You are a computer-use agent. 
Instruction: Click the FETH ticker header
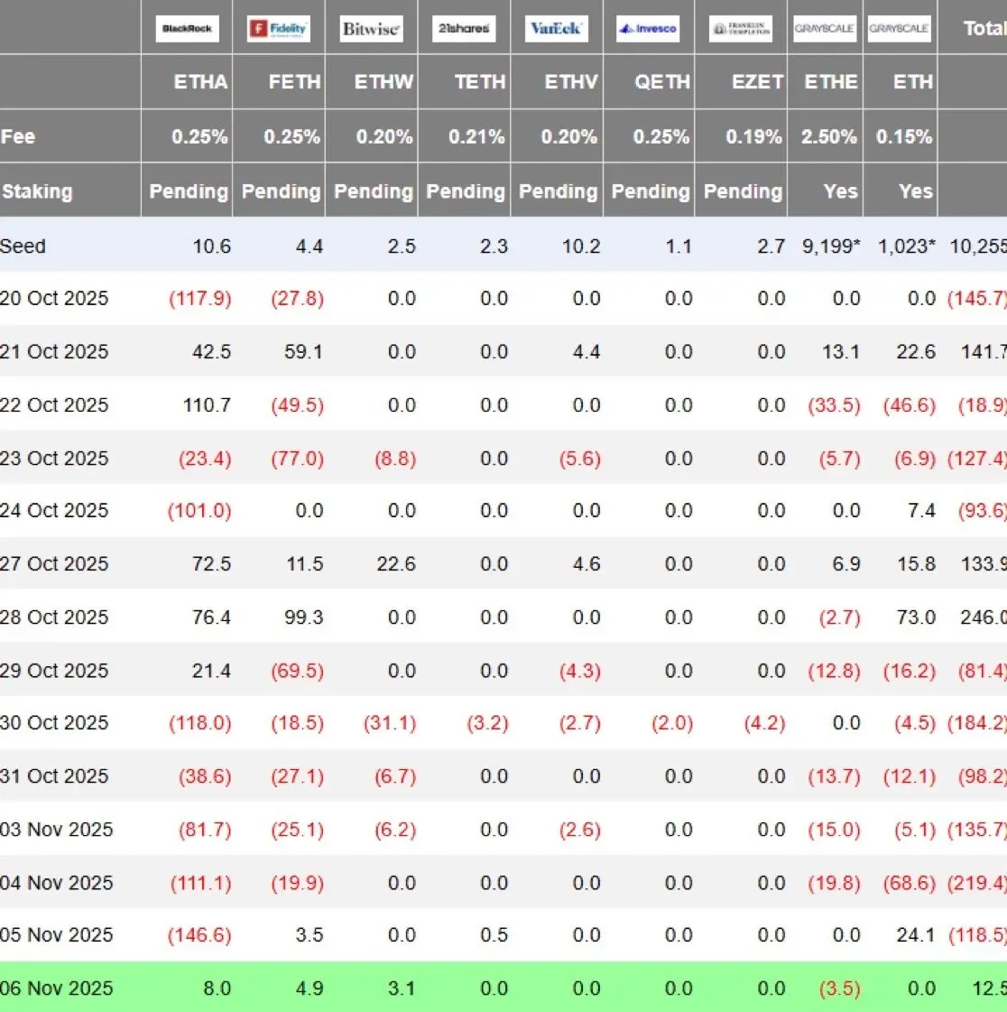pyautogui.click(x=294, y=82)
